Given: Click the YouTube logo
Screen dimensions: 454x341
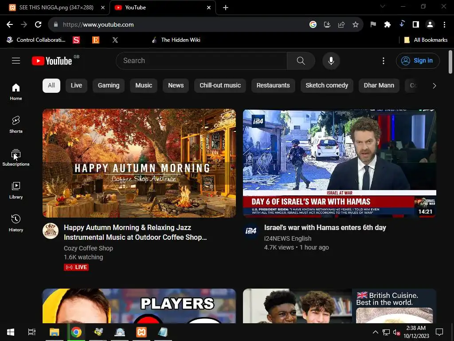Looking at the screenshot, I should coord(52,61).
